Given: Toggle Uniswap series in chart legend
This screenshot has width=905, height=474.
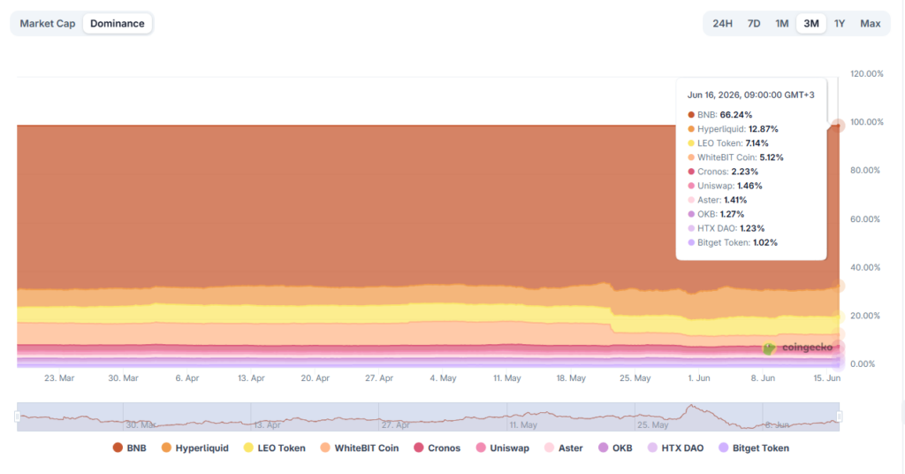Looking at the screenshot, I should (x=502, y=448).
